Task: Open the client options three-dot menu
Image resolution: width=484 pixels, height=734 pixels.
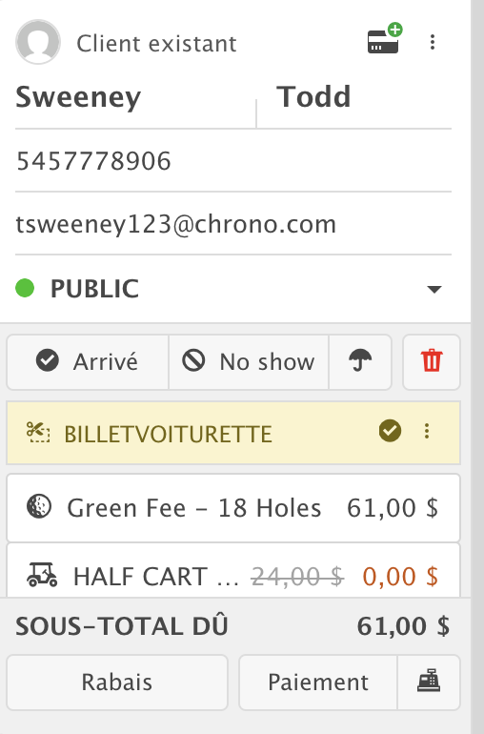Action: tap(433, 42)
